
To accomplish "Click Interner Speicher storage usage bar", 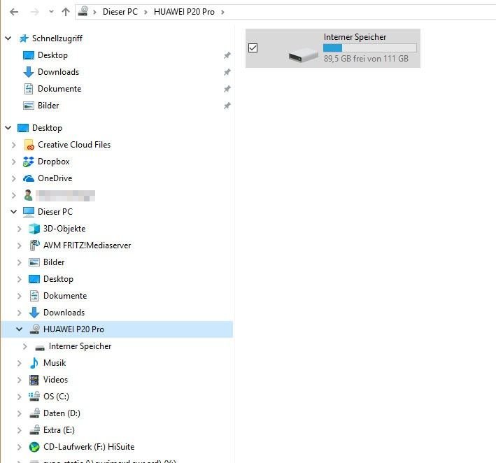I will point(370,48).
